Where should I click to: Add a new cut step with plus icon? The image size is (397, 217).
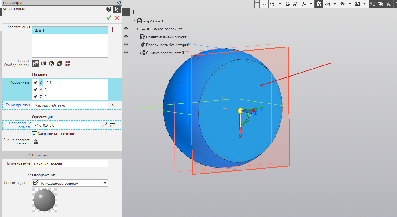[113, 29]
